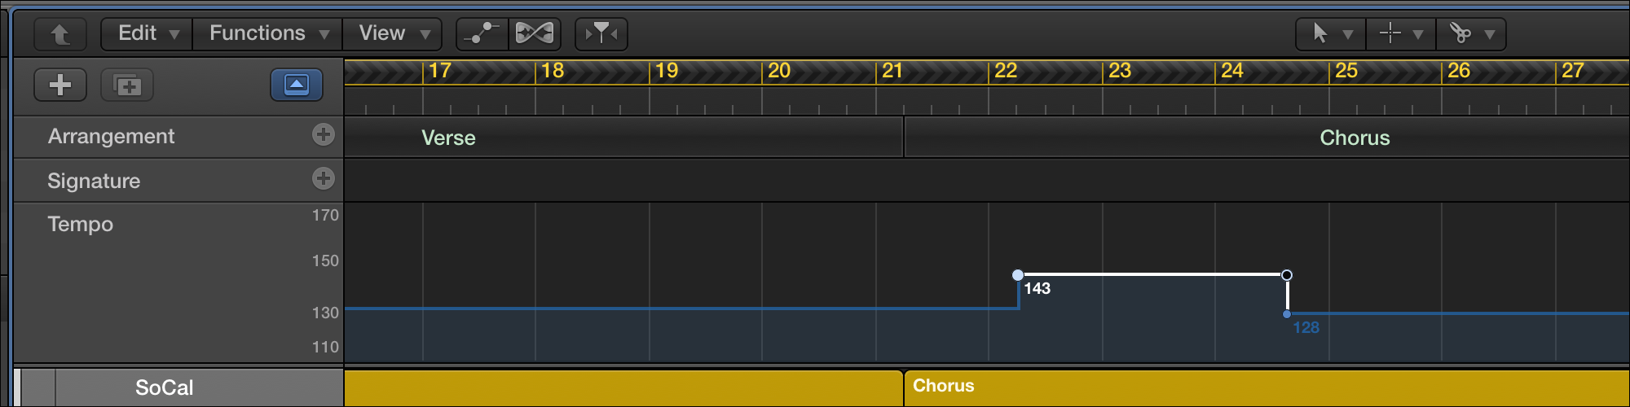1630x407 pixels.
Task: Pick the Scissors tool
Action: pyautogui.click(x=1460, y=33)
